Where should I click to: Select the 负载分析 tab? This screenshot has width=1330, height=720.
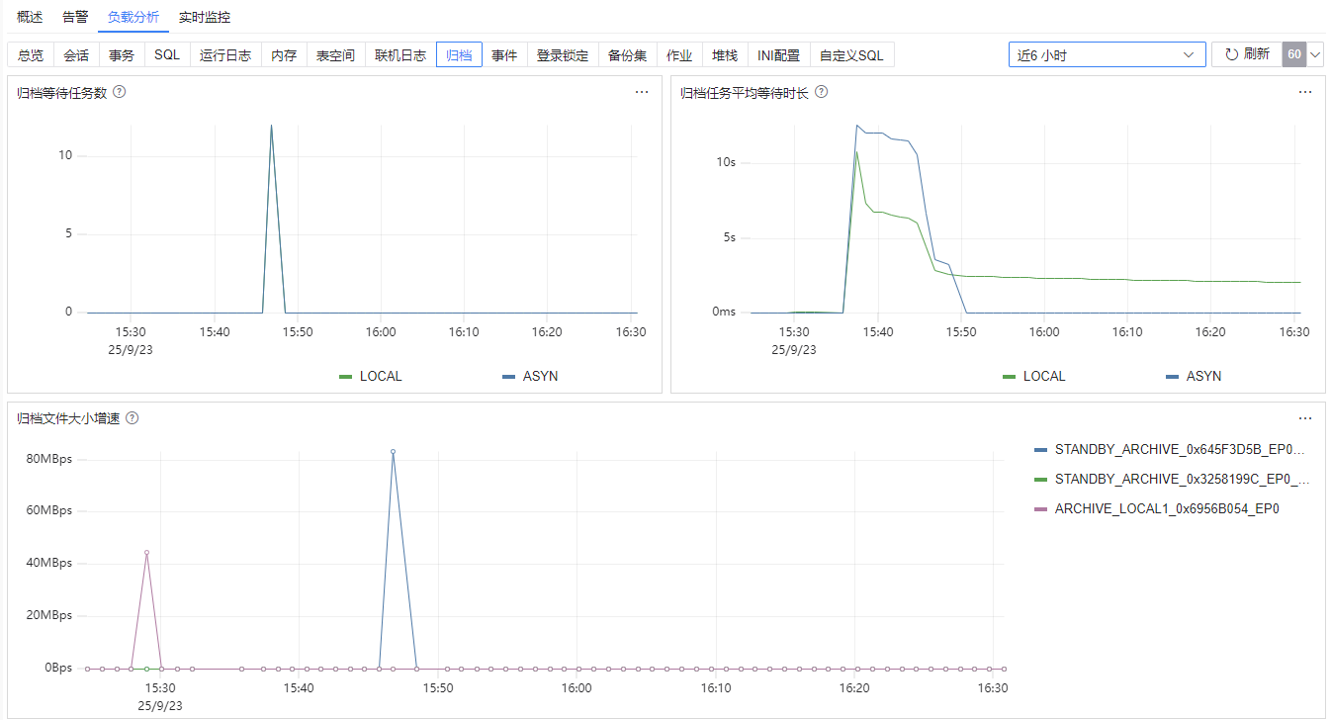point(133,17)
